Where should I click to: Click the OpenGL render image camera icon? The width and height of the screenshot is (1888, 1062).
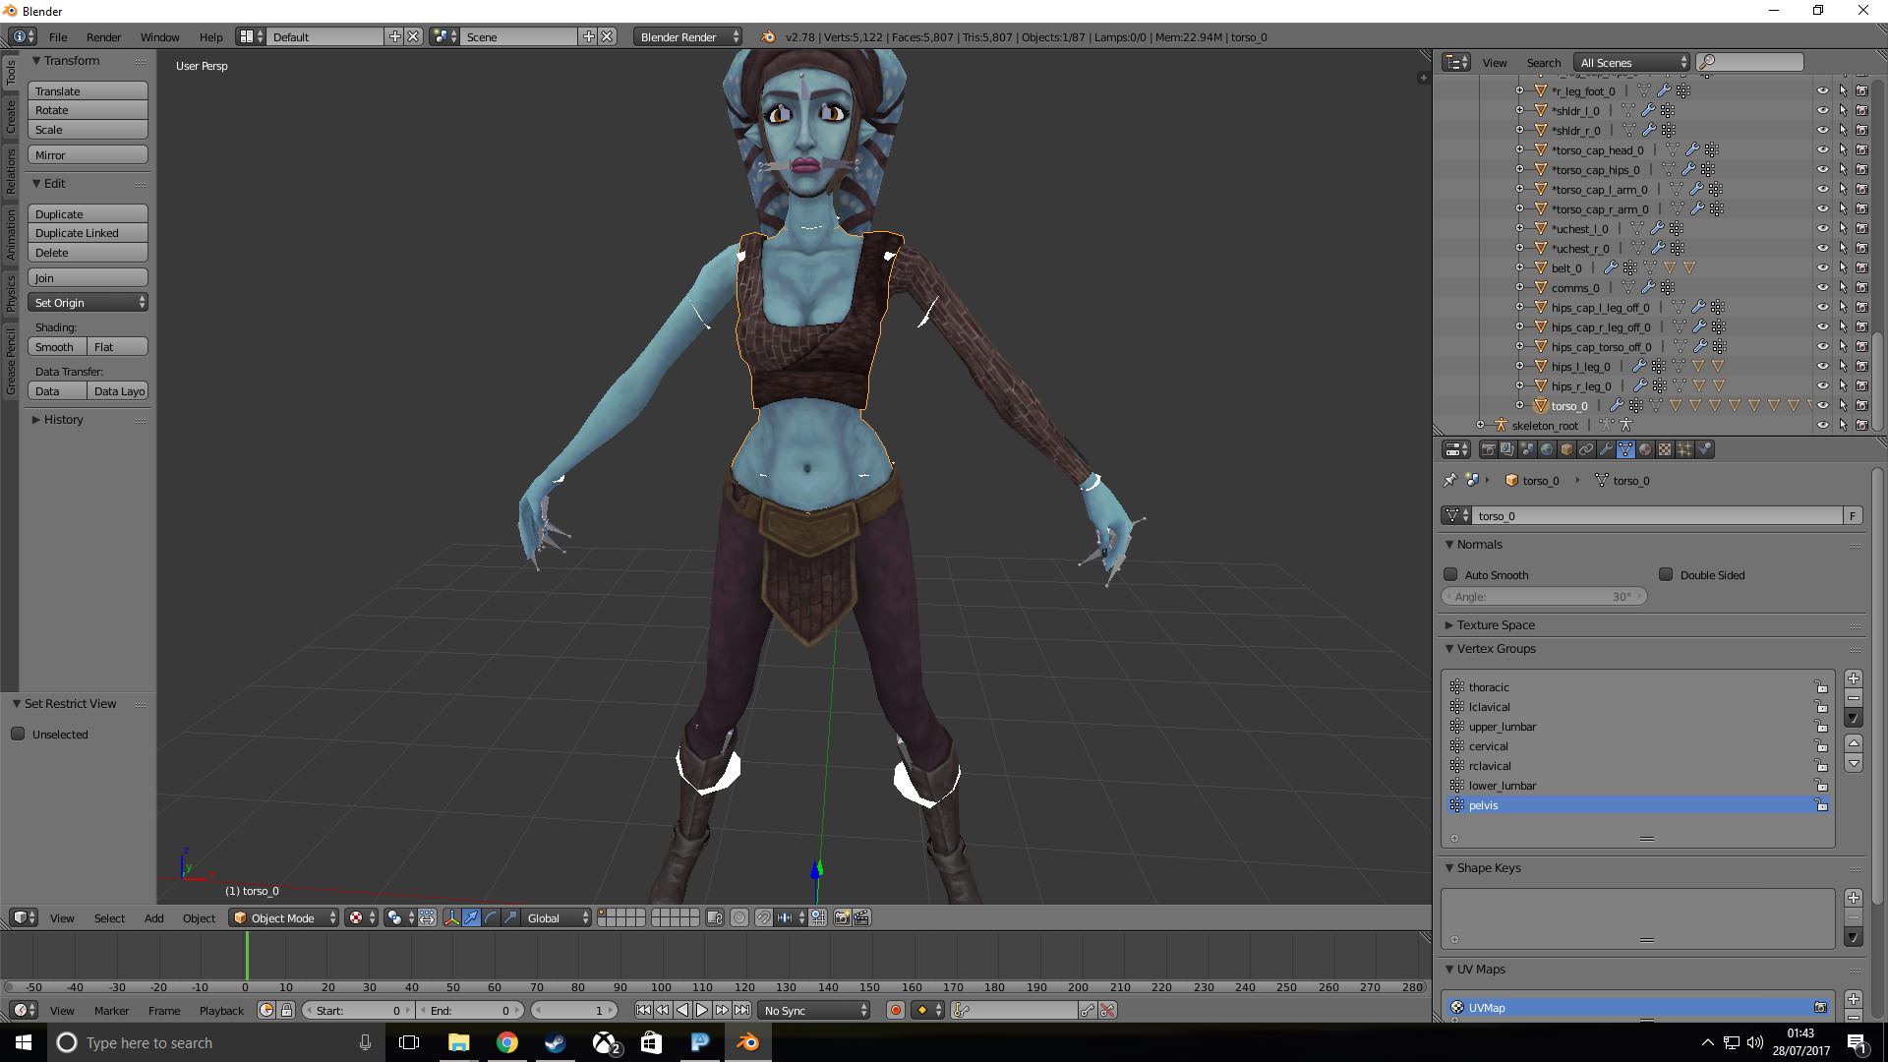coord(842,917)
